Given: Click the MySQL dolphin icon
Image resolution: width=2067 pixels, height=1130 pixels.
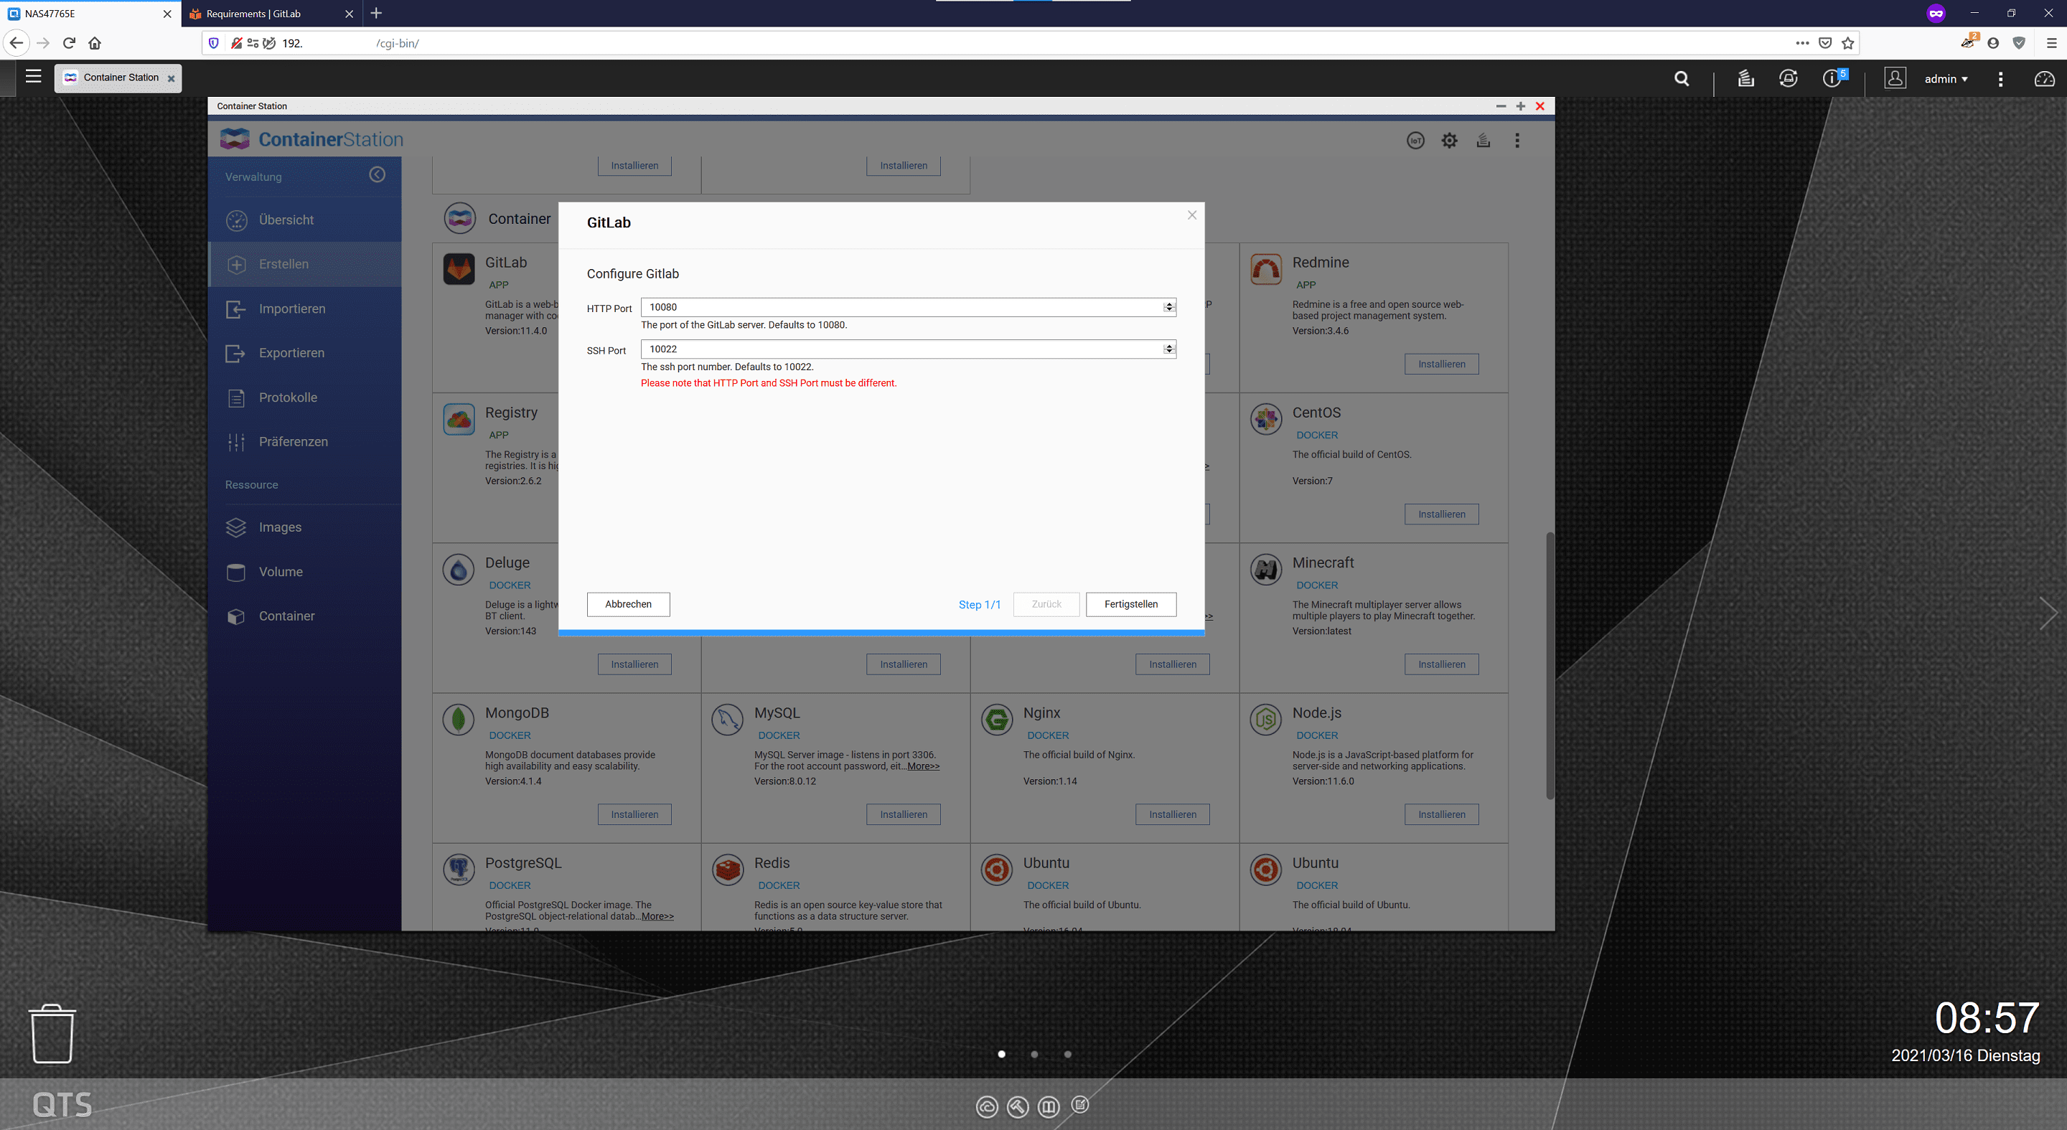Looking at the screenshot, I should 728,720.
